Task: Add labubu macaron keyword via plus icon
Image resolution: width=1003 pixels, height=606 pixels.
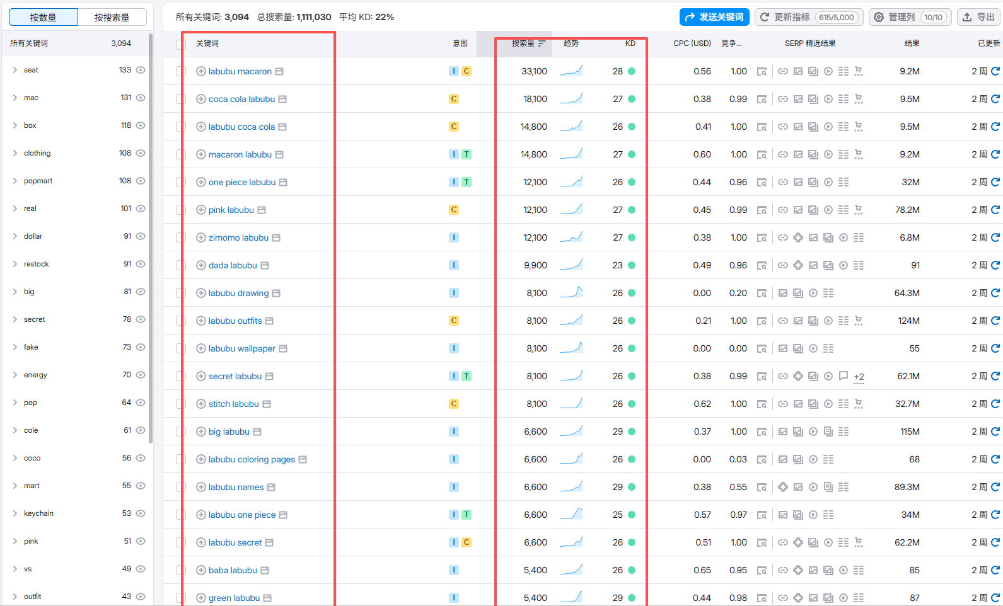Action: tap(201, 71)
